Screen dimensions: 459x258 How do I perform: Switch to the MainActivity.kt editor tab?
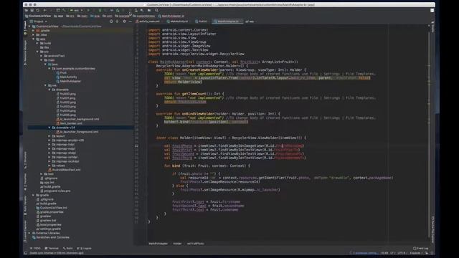(x=177, y=21)
